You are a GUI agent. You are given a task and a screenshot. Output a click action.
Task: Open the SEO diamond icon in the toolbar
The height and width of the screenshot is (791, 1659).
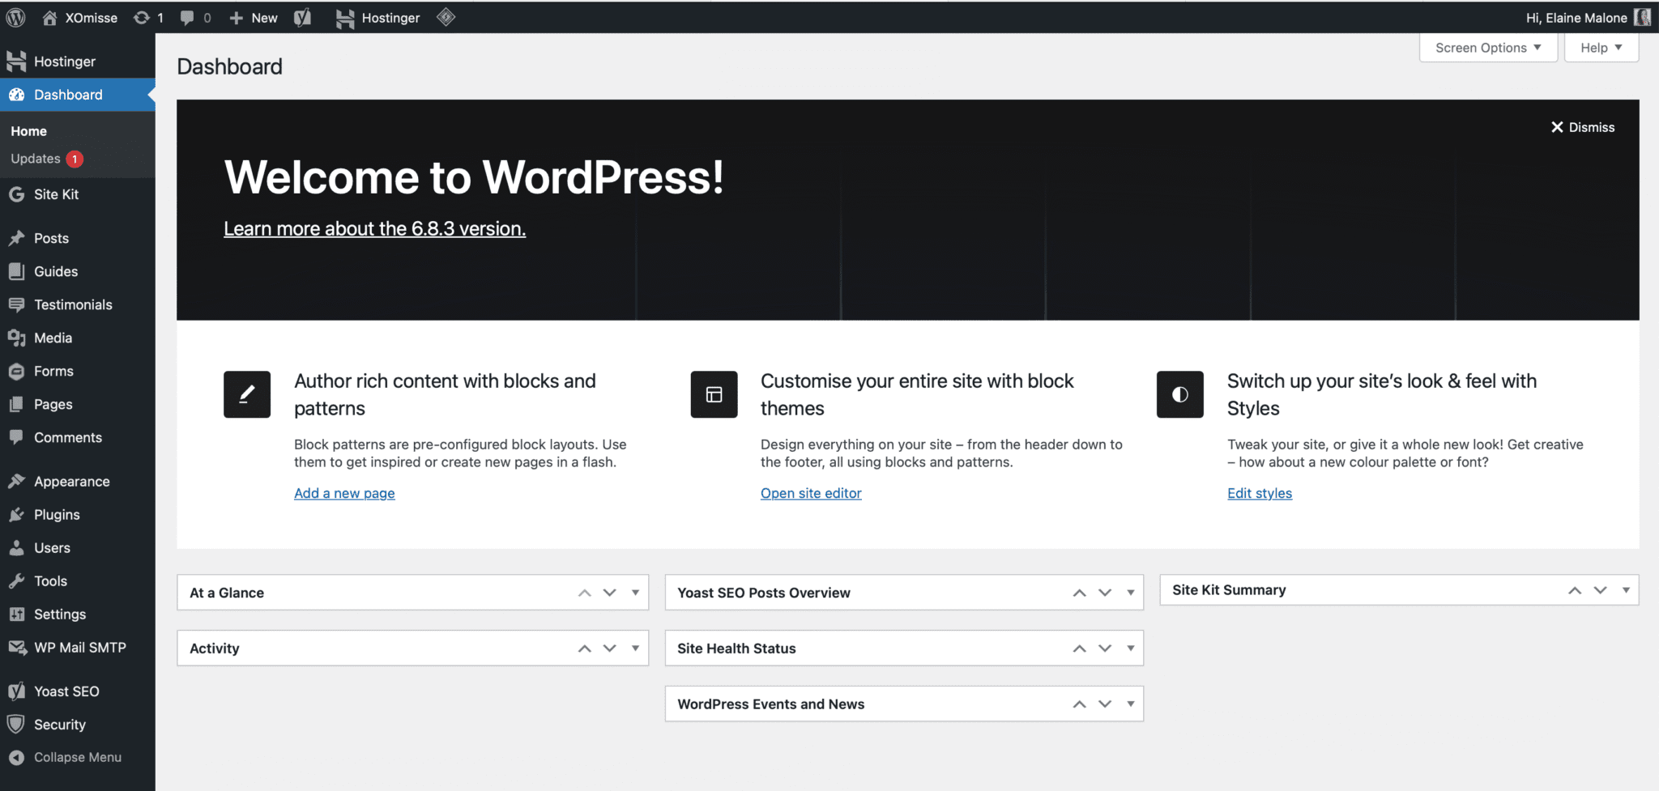click(446, 17)
